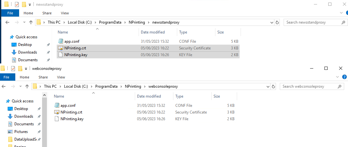Click Back arrow in webconsoleproxy window
Screen dimensions: 348x147
coord(4,86)
